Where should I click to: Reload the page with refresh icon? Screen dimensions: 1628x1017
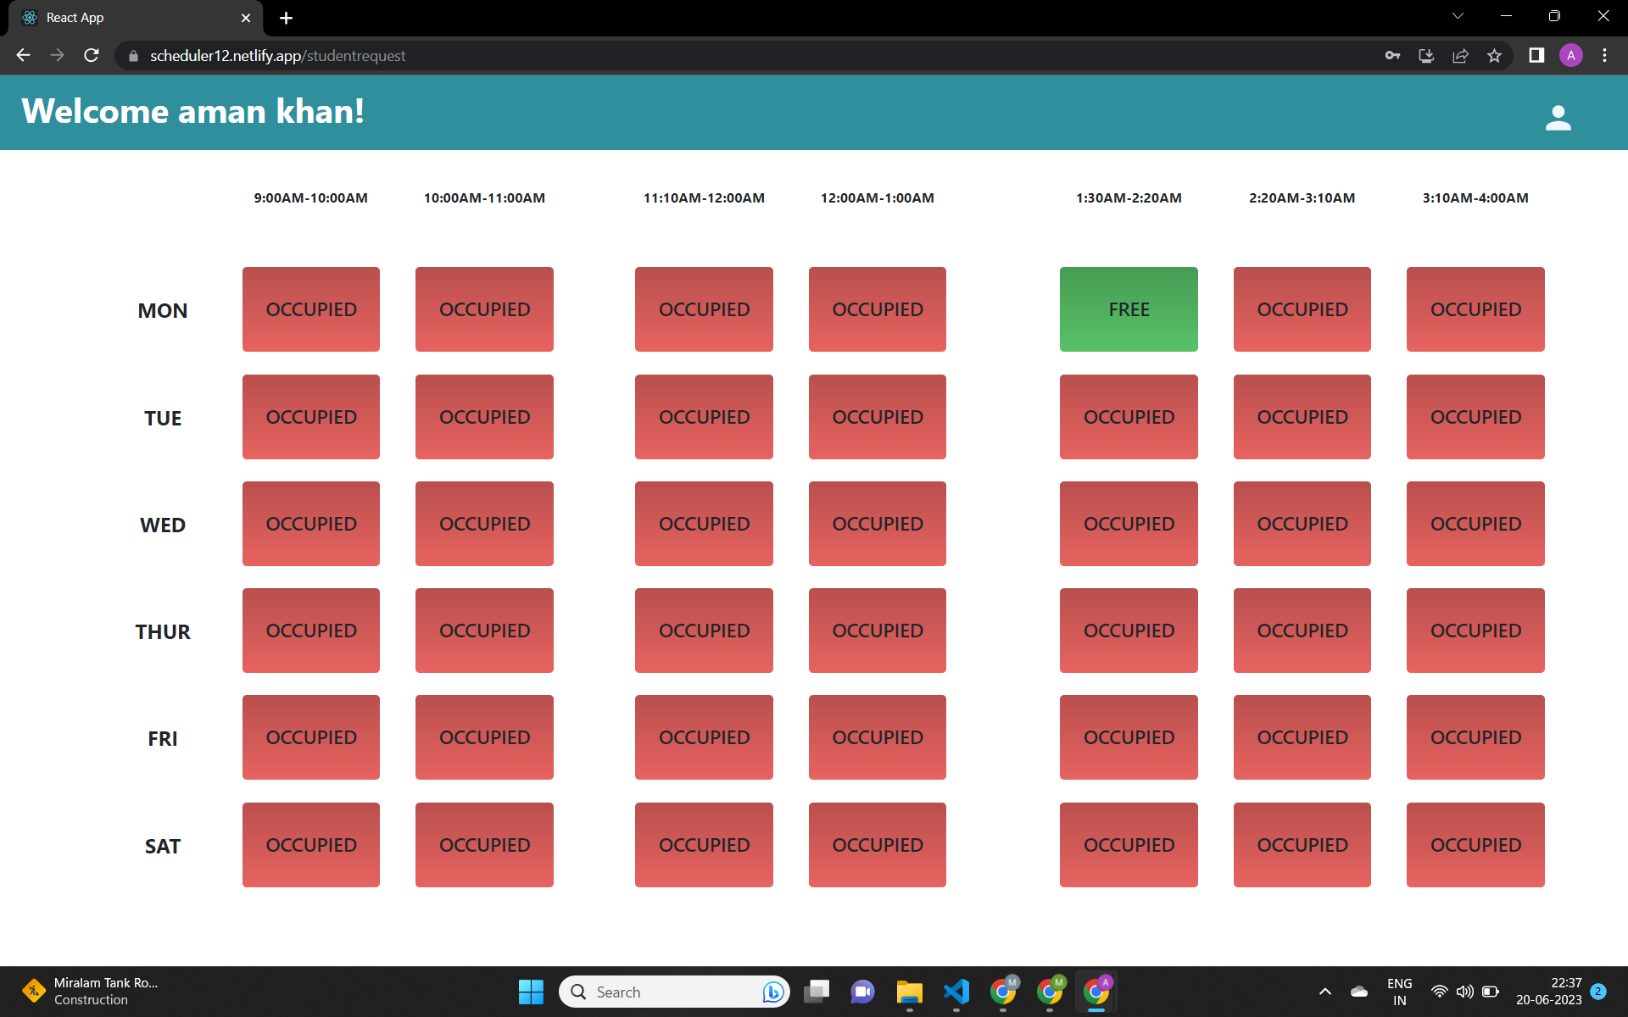click(92, 56)
